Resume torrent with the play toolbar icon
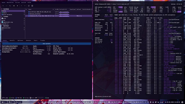 (17, 6)
